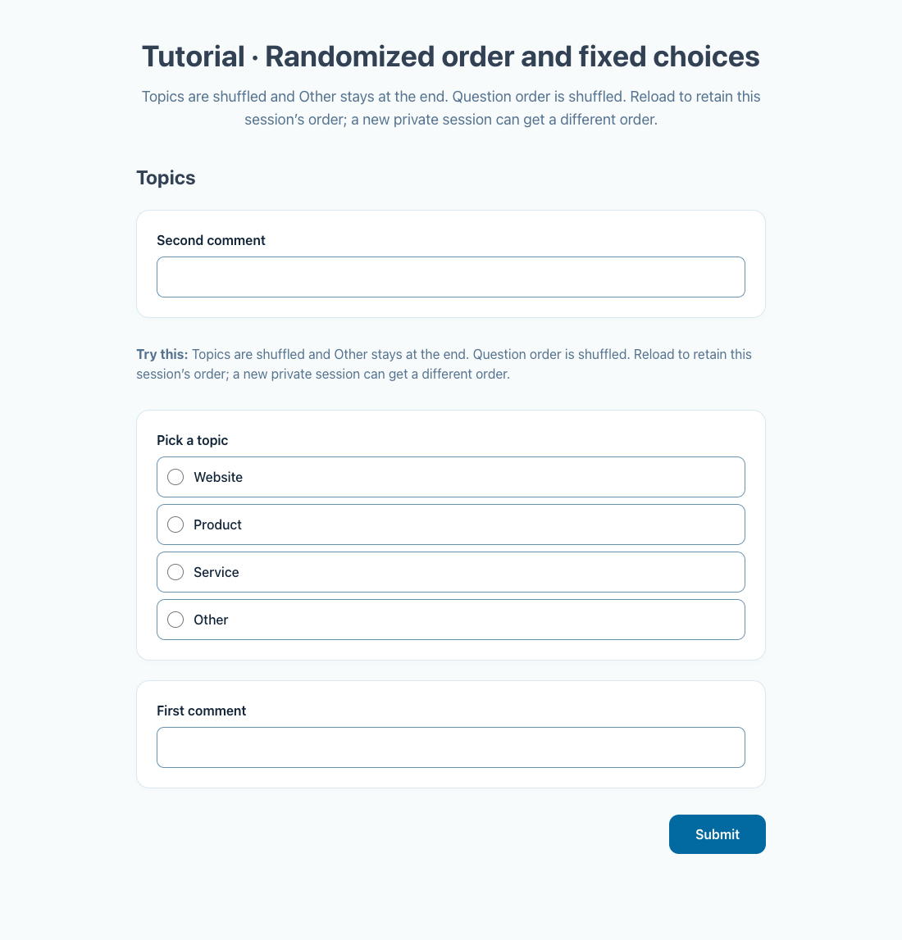Click the bold "Try this:" hint text

[162, 354]
